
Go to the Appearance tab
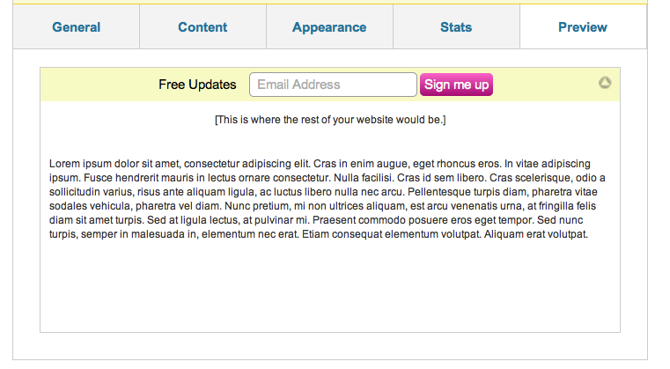click(329, 27)
